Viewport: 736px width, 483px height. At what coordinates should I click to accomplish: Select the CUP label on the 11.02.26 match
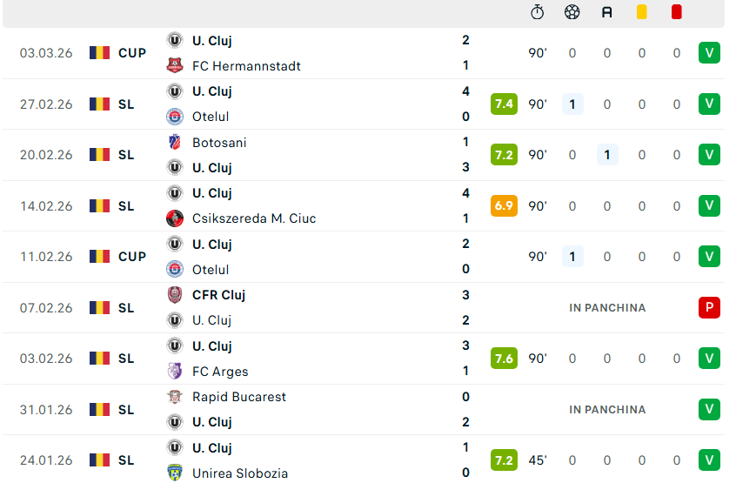132,257
